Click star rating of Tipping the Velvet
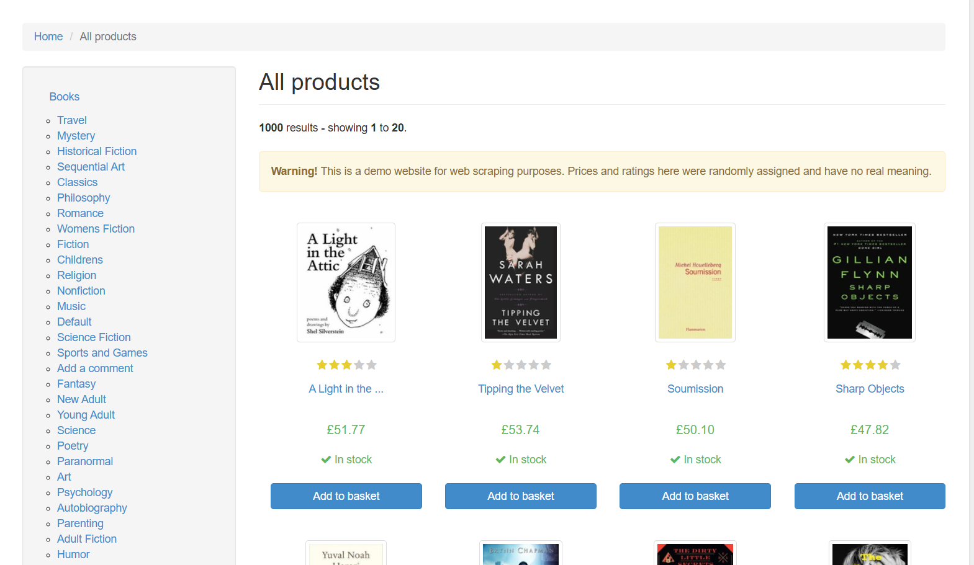Viewport: 974px width, 565px height. (521, 365)
